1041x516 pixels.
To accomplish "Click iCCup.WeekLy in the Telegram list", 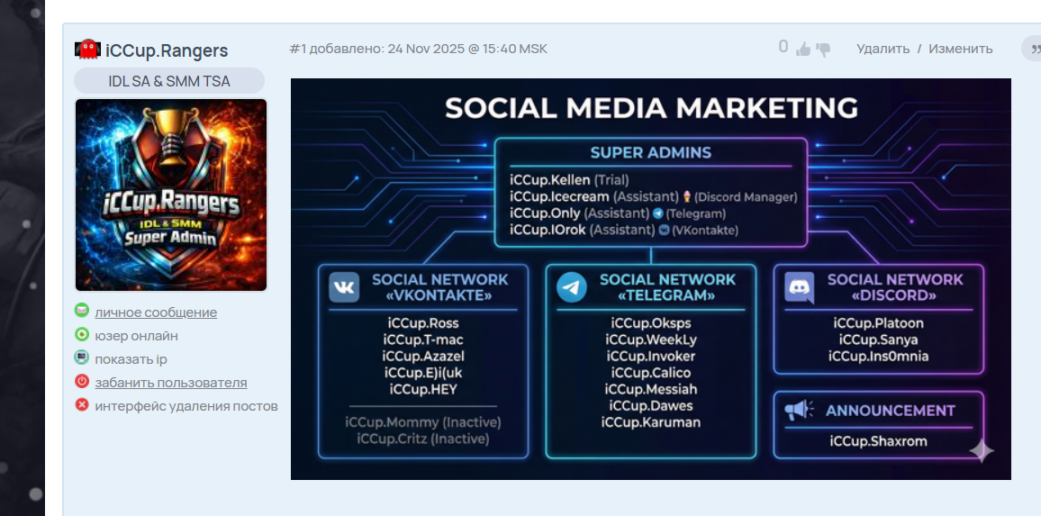I will click(x=651, y=339).
